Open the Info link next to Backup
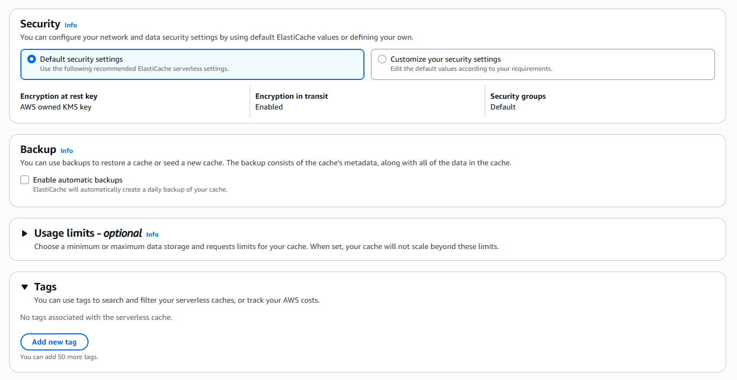The width and height of the screenshot is (737, 380). coord(67,151)
